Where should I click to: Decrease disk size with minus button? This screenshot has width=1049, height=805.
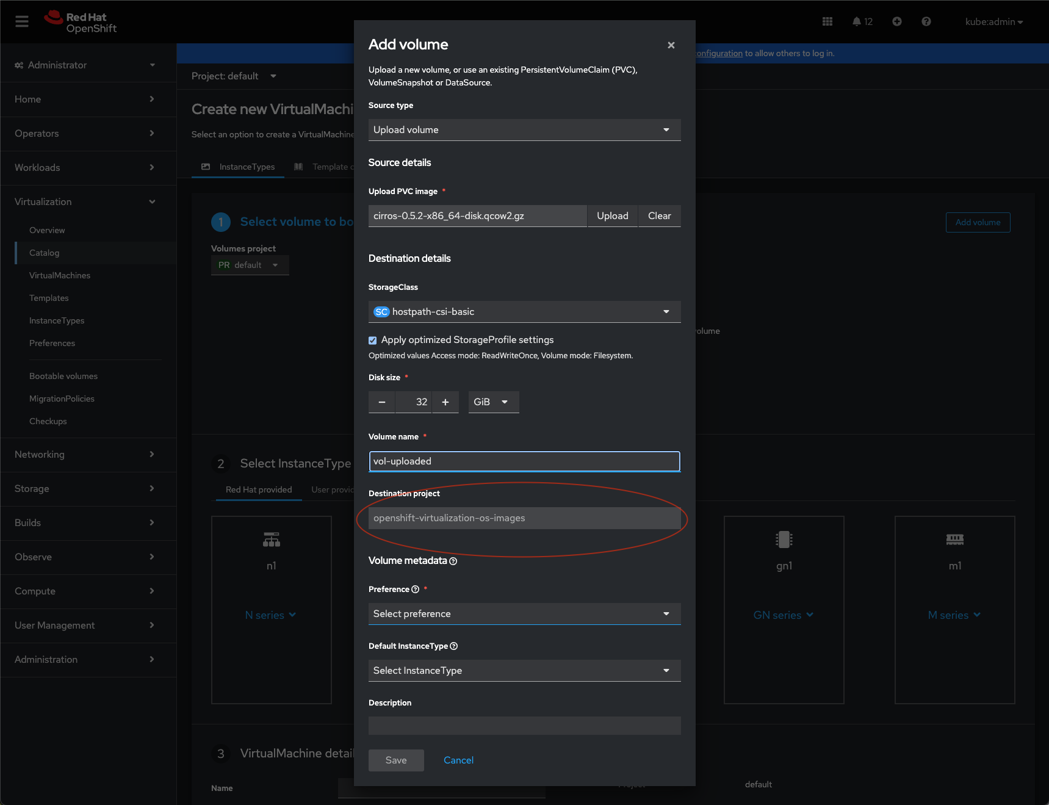(382, 402)
